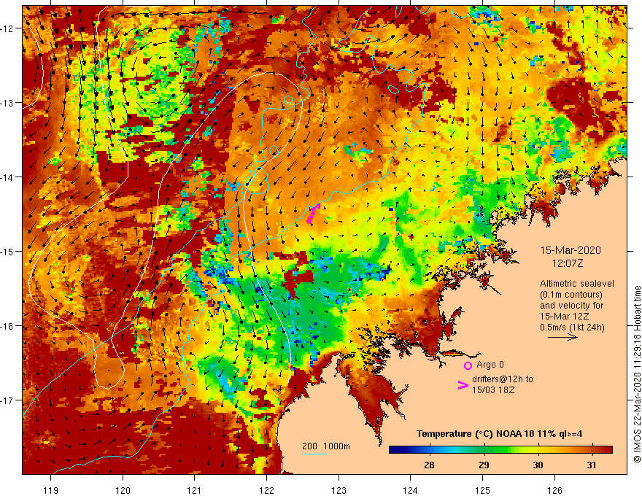
Task: Click the '(0.1m contours)' text
Action: click(571, 295)
